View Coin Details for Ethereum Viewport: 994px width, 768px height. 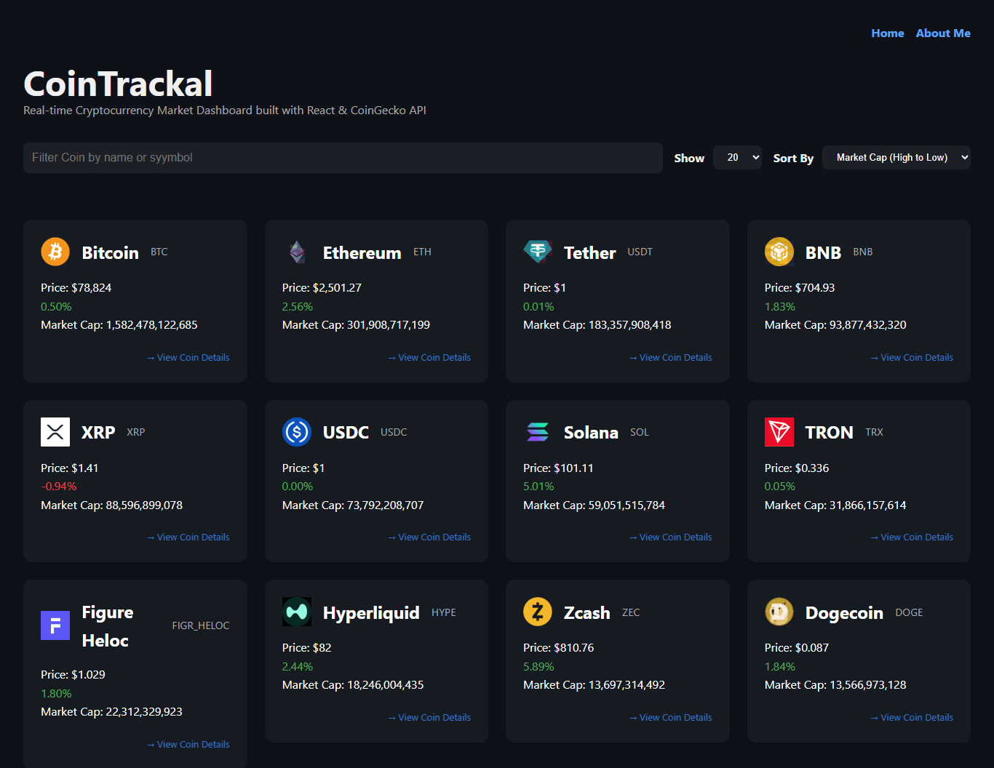[429, 358]
